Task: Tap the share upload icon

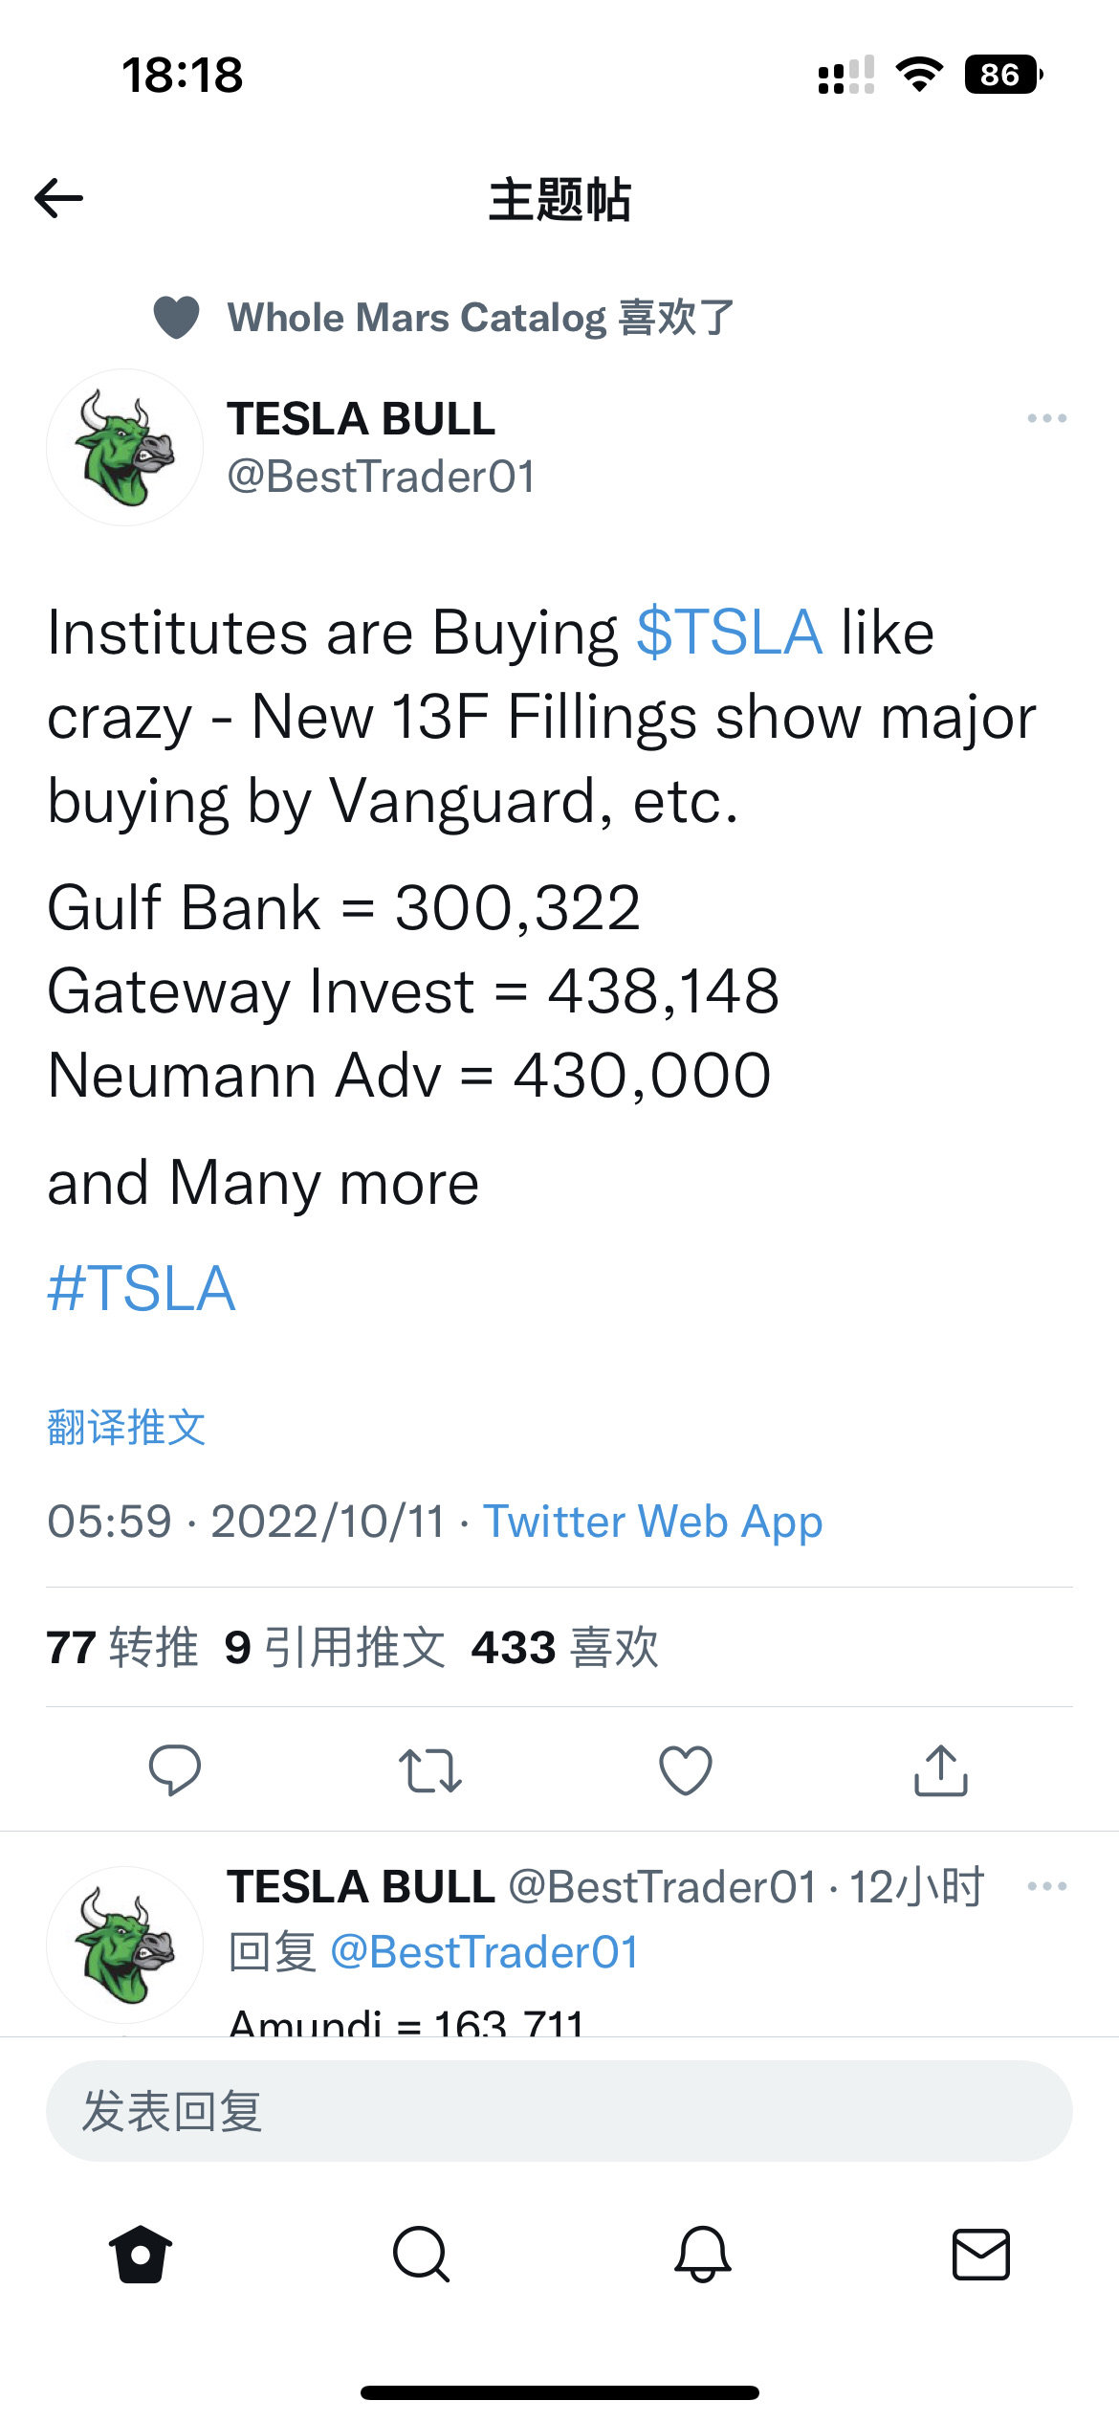Action: click(x=941, y=1769)
